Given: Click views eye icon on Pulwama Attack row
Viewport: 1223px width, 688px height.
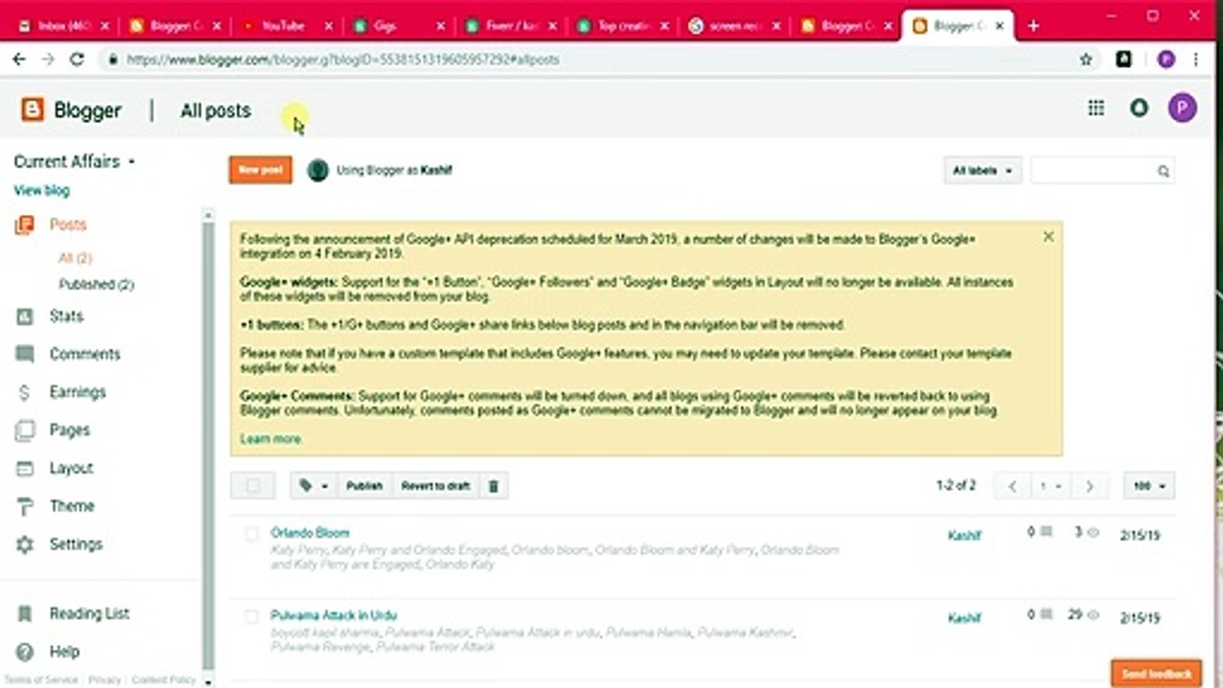Looking at the screenshot, I should coord(1093,615).
